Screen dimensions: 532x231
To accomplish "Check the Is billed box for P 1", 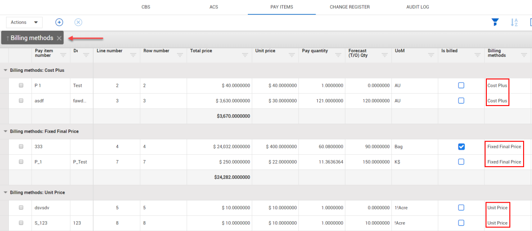I will pyautogui.click(x=461, y=86).
